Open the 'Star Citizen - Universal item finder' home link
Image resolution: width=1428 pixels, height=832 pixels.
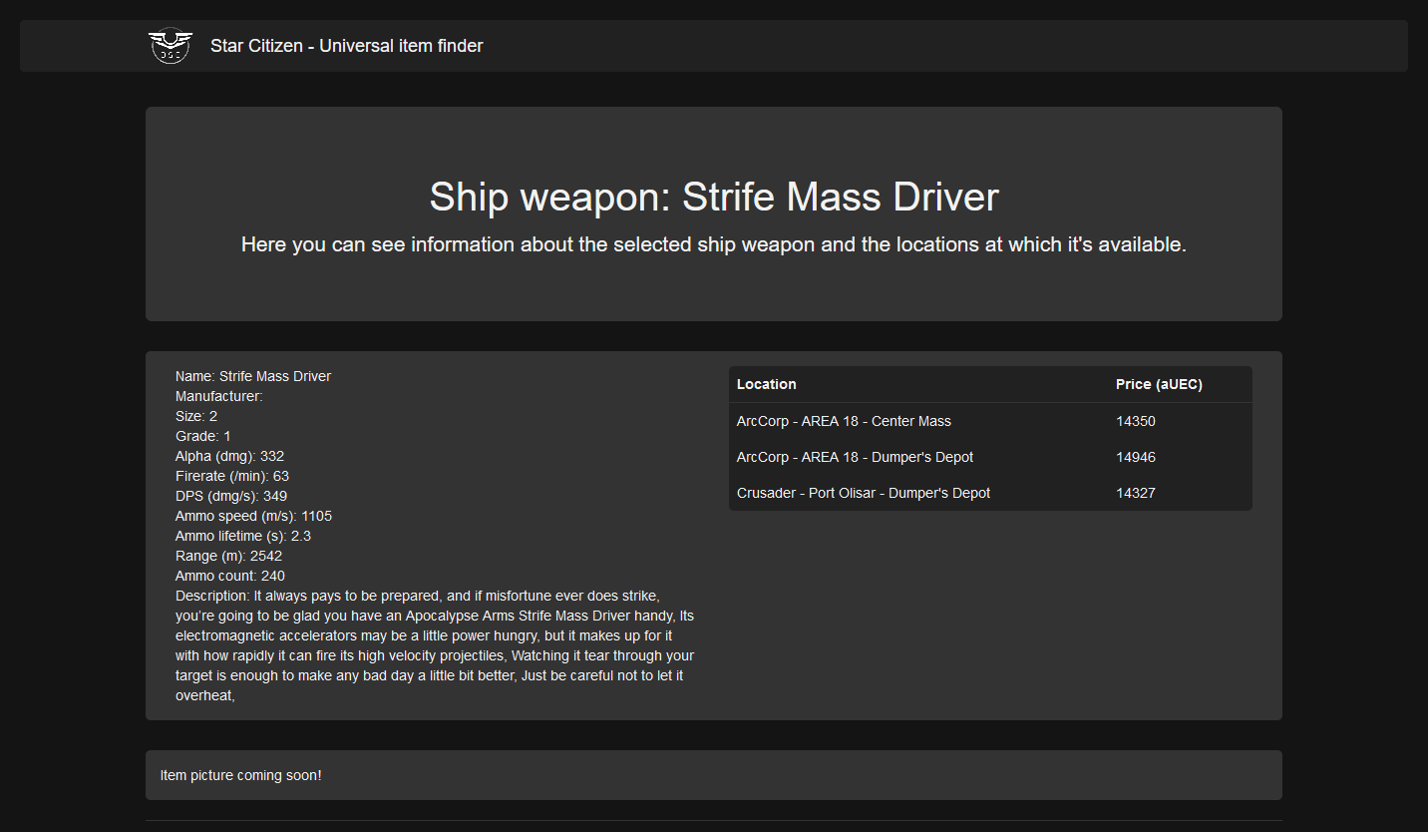pos(346,46)
